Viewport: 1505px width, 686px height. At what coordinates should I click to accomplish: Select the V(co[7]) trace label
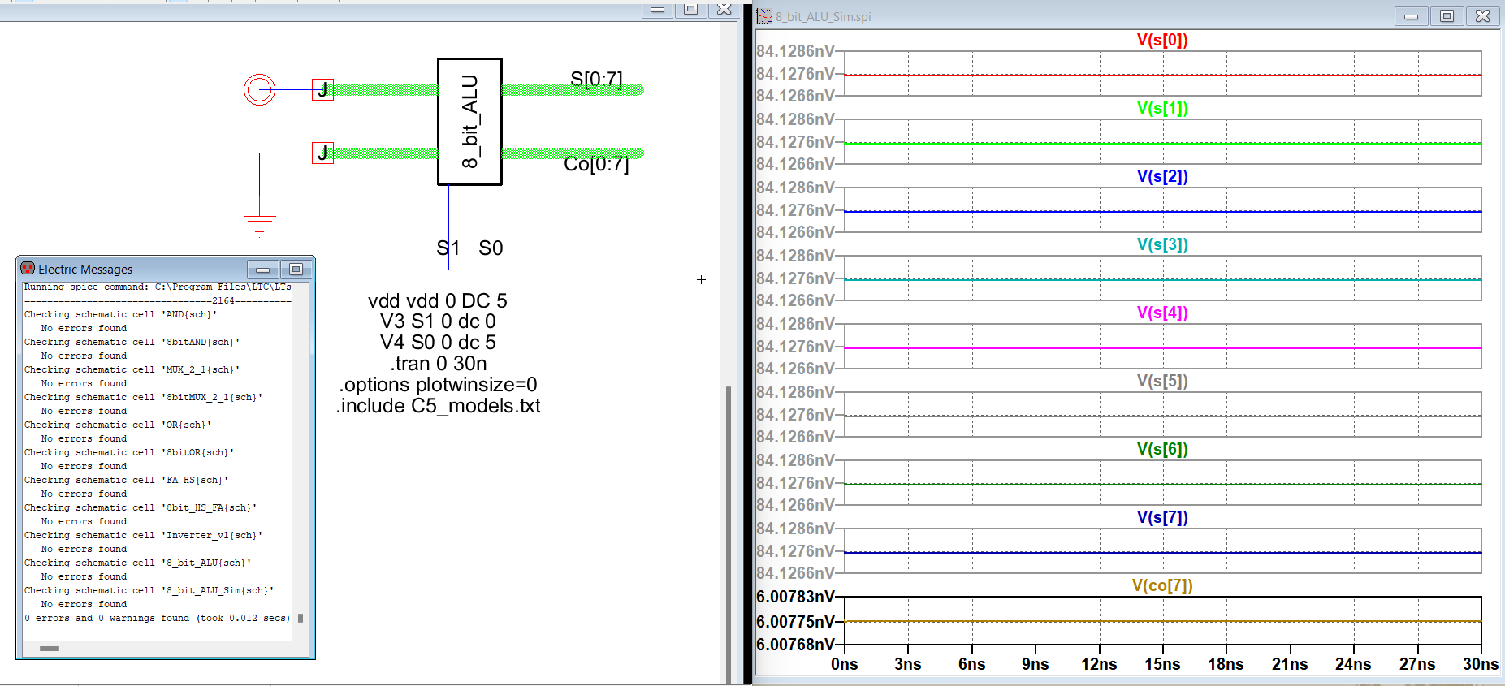tap(1162, 585)
